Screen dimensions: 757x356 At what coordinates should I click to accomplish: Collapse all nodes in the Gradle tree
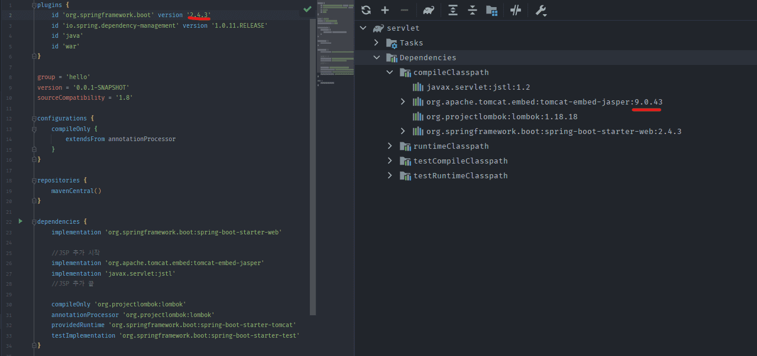pos(472,9)
